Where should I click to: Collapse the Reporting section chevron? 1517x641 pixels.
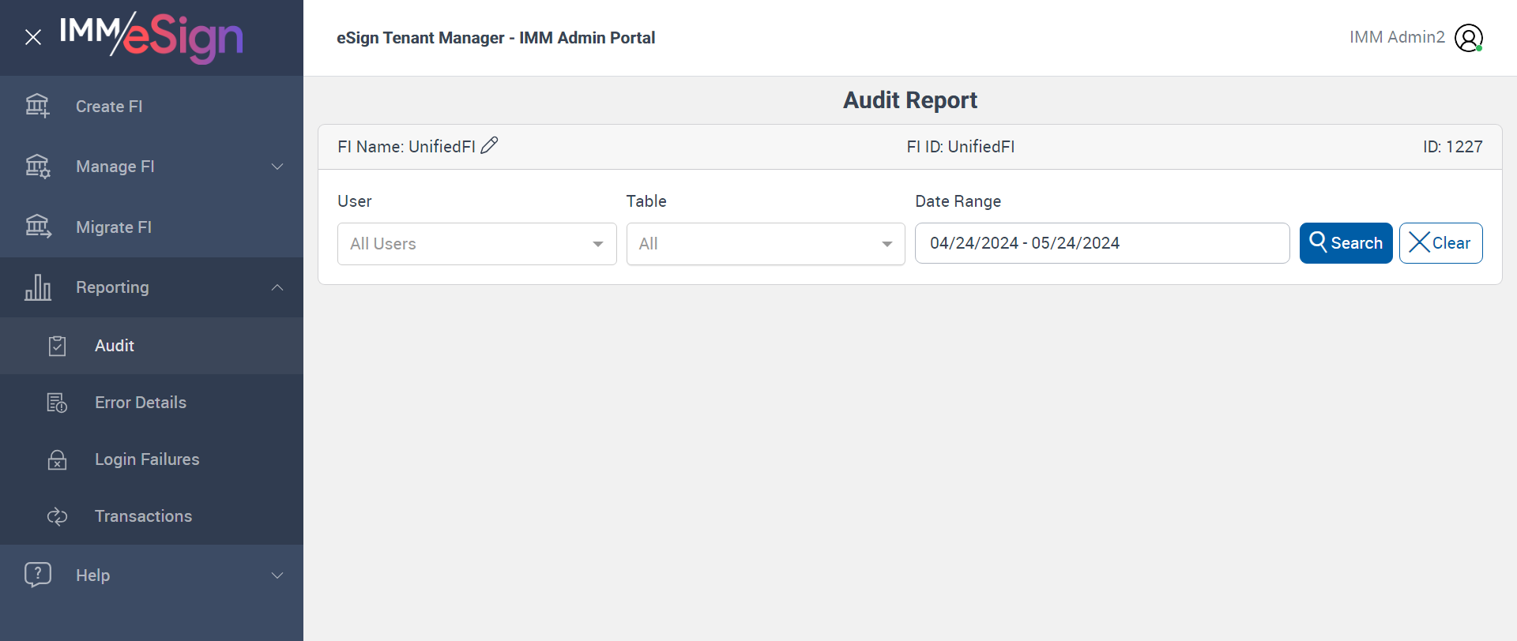277,287
